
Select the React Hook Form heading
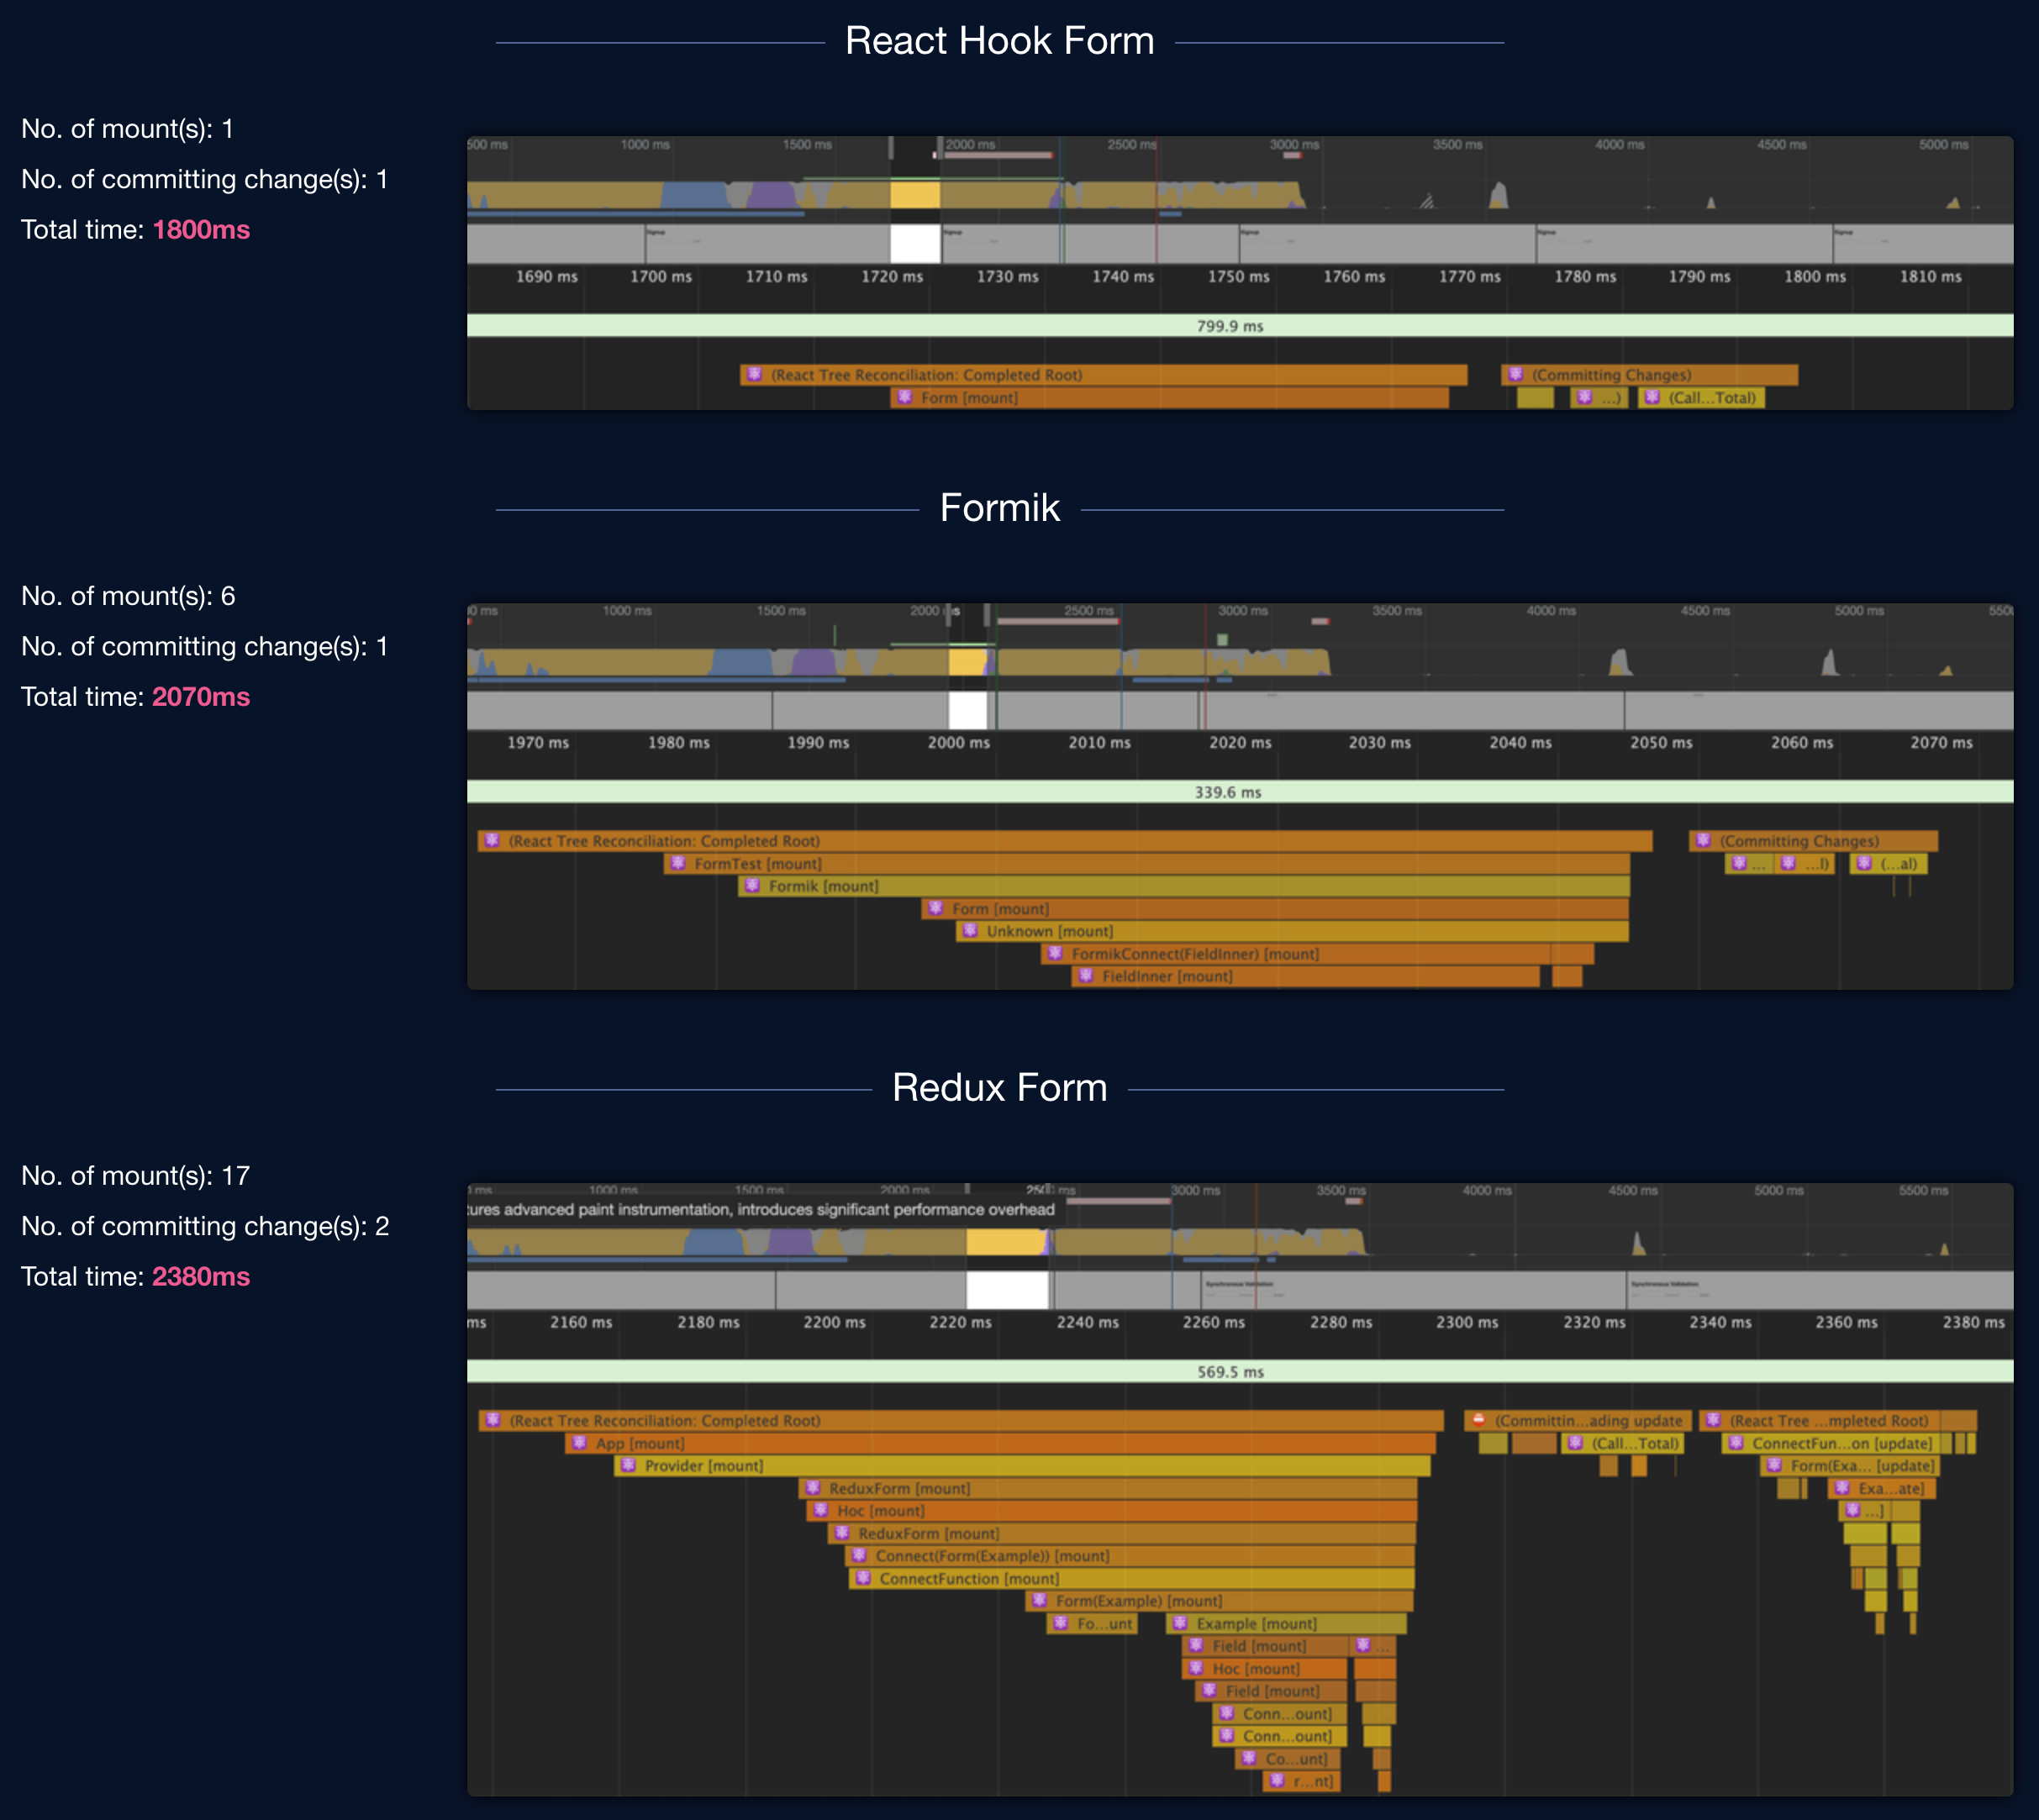click(1000, 41)
